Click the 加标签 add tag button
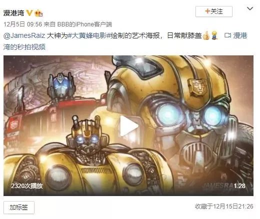The width and height of the screenshot is (260, 219). 19,208
